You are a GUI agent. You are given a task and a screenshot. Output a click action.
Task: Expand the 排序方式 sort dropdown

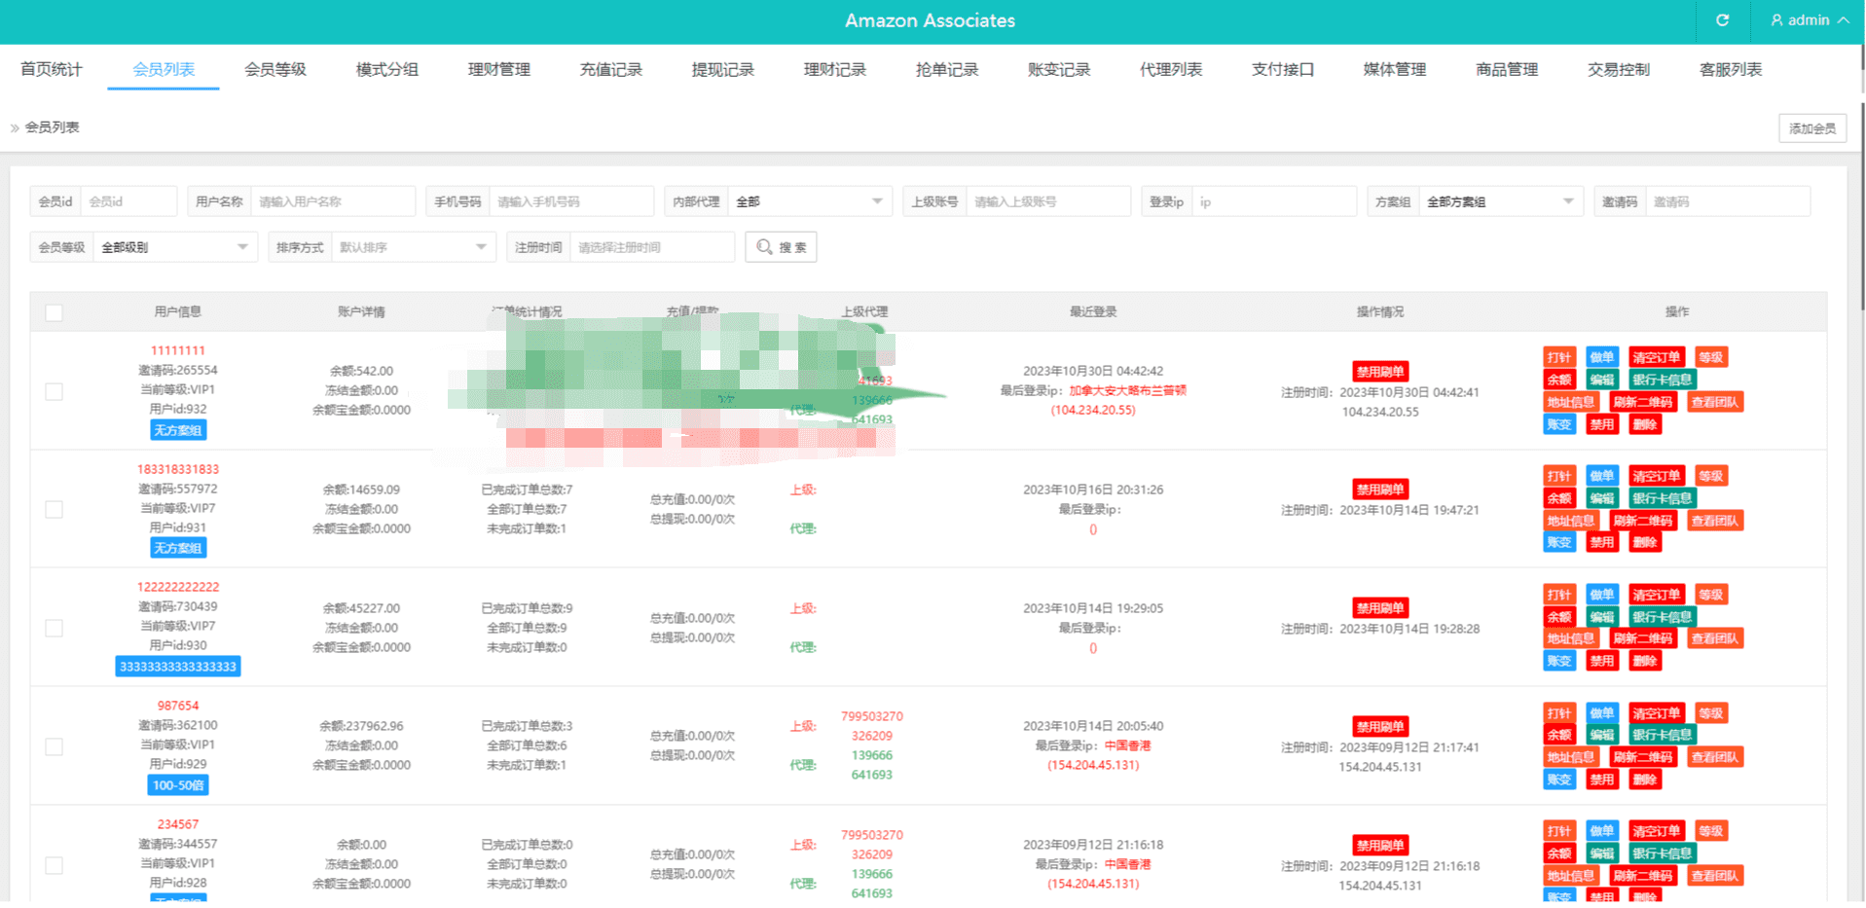413,247
